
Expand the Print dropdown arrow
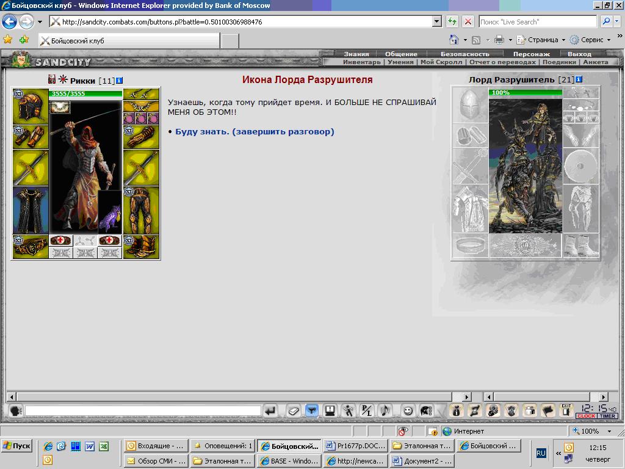510,40
